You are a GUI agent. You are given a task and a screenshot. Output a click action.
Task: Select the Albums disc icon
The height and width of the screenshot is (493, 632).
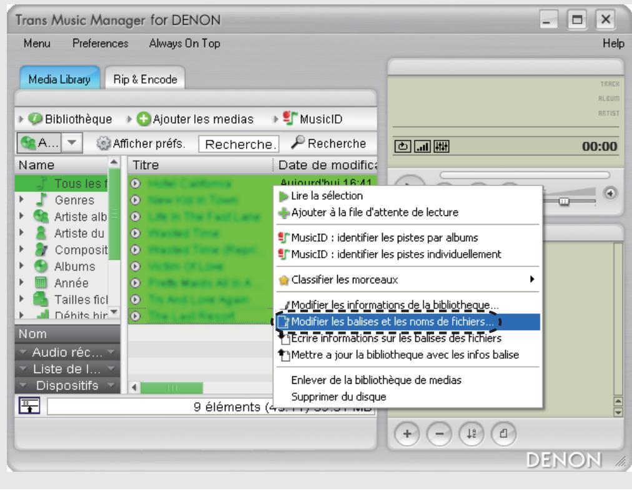coord(41,266)
